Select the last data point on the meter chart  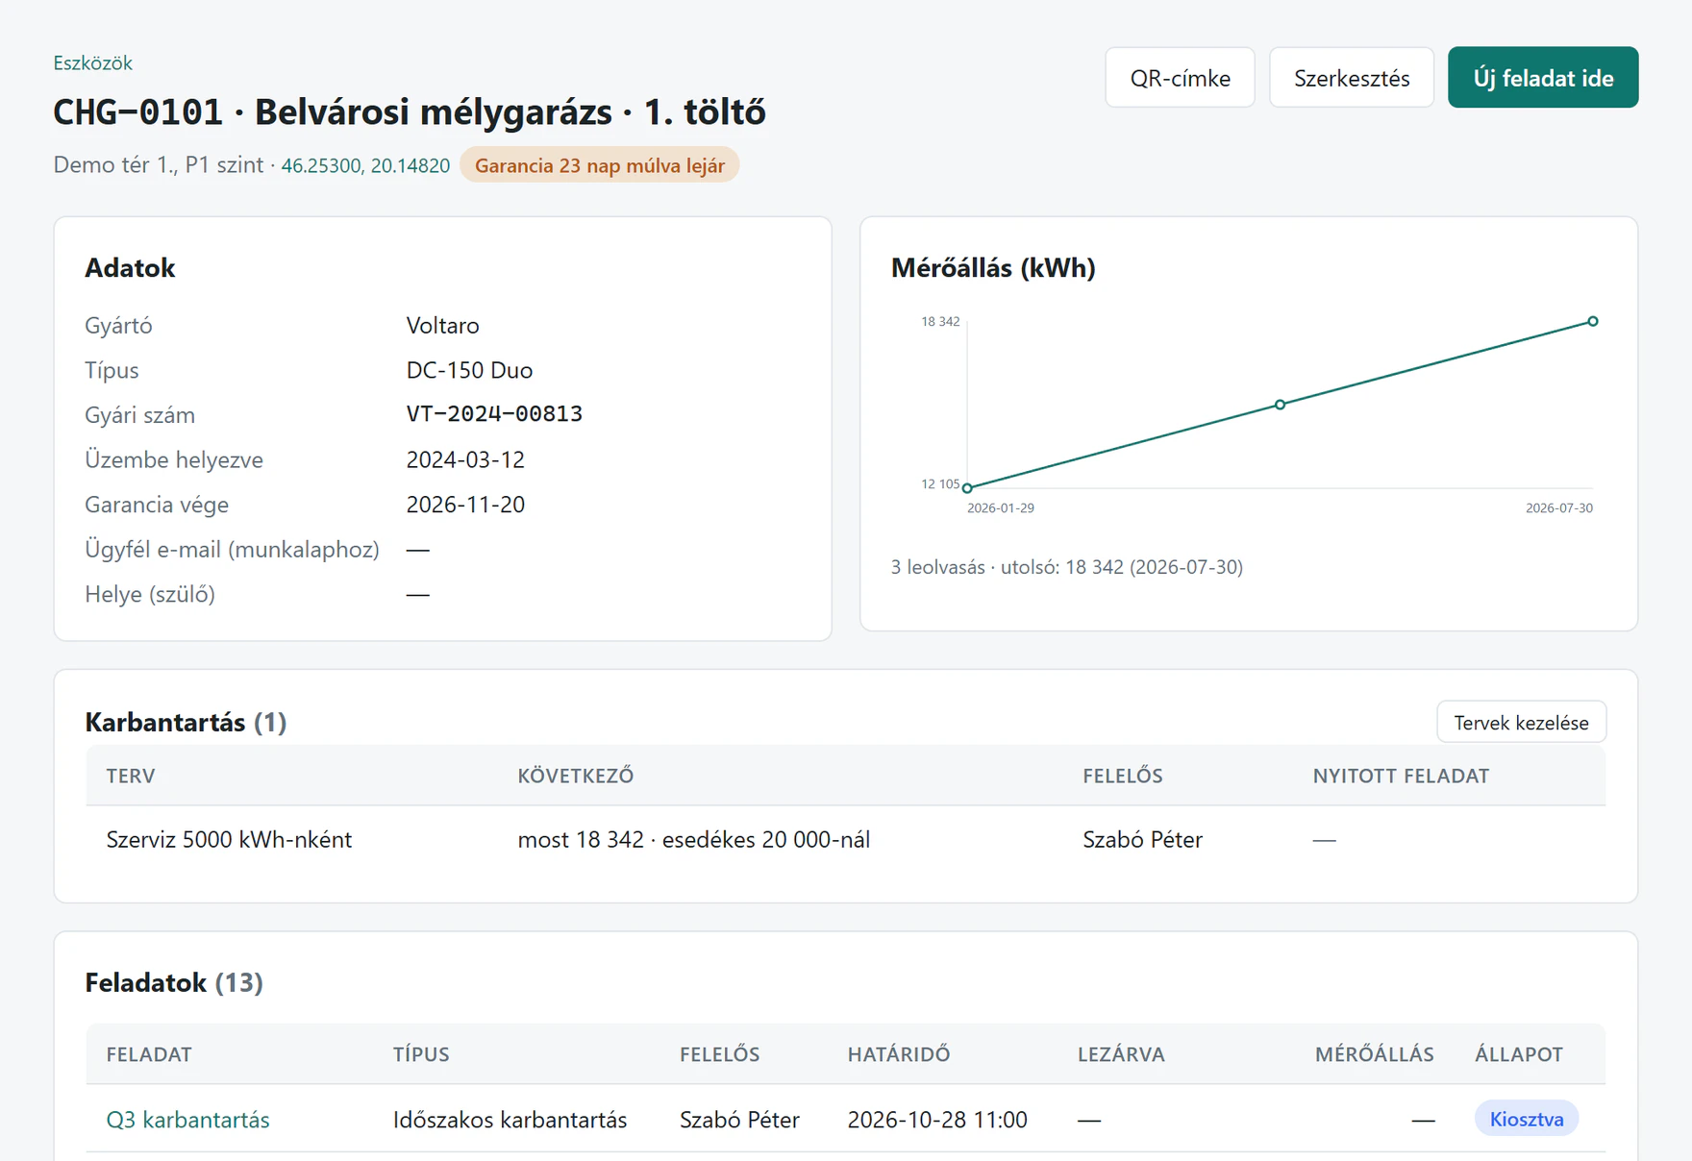point(1593,321)
